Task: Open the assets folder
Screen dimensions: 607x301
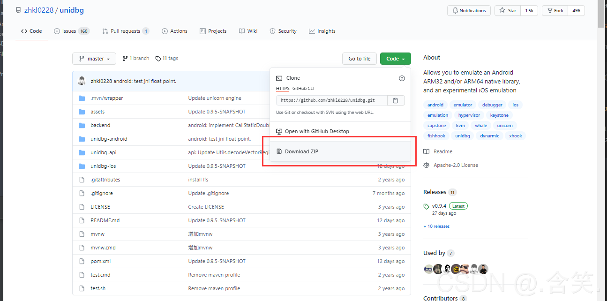Action: click(x=97, y=112)
